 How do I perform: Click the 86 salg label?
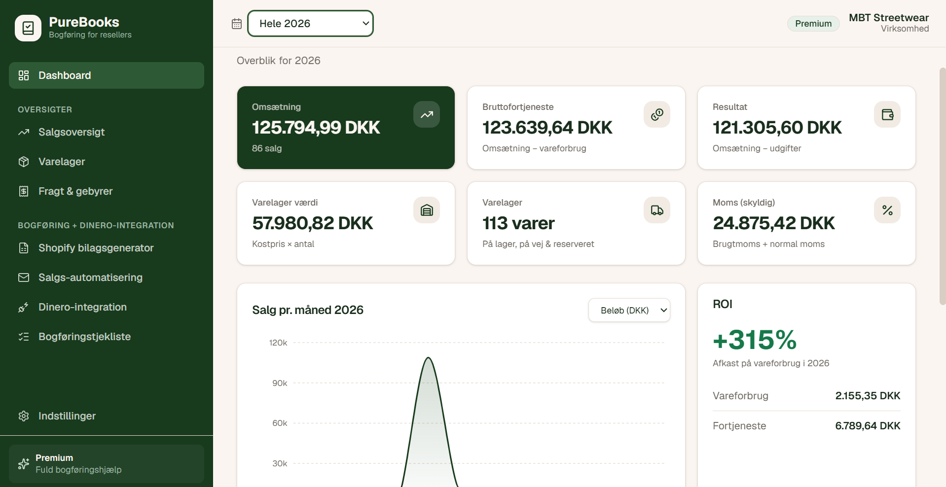(267, 148)
